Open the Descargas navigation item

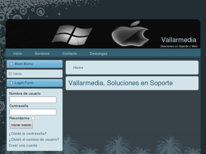(99, 53)
